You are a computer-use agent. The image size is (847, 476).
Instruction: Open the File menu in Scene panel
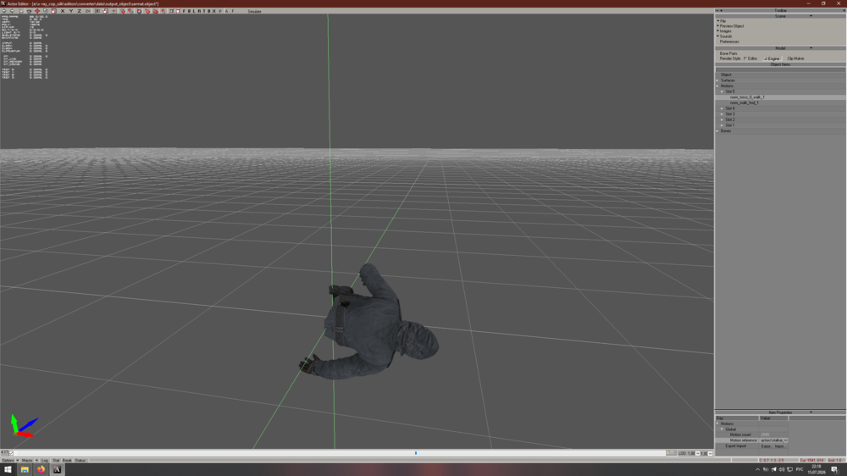(x=722, y=21)
